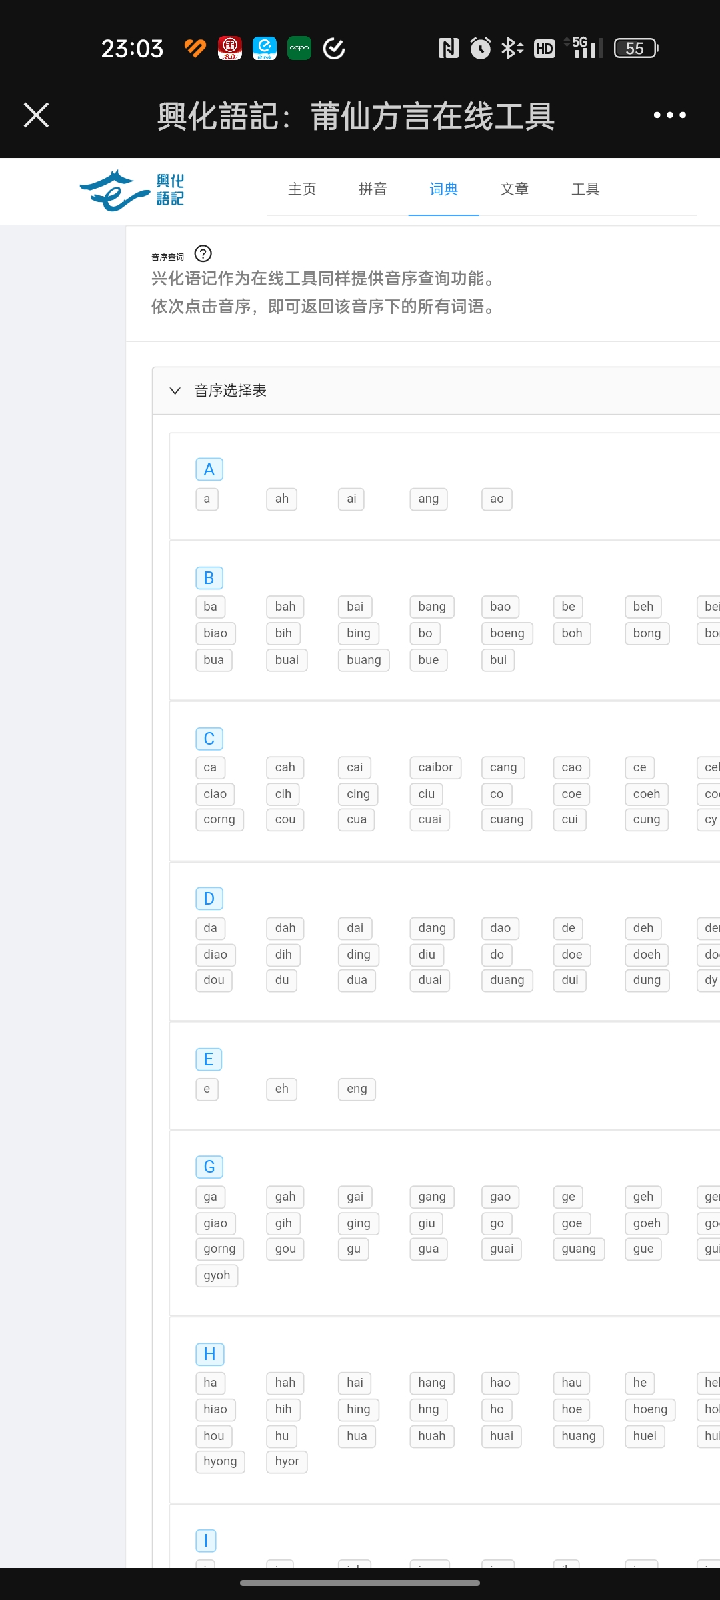Pick the 'hoeng' syllable tag
Viewport: 720px width, 1600px height.
pos(651,1409)
